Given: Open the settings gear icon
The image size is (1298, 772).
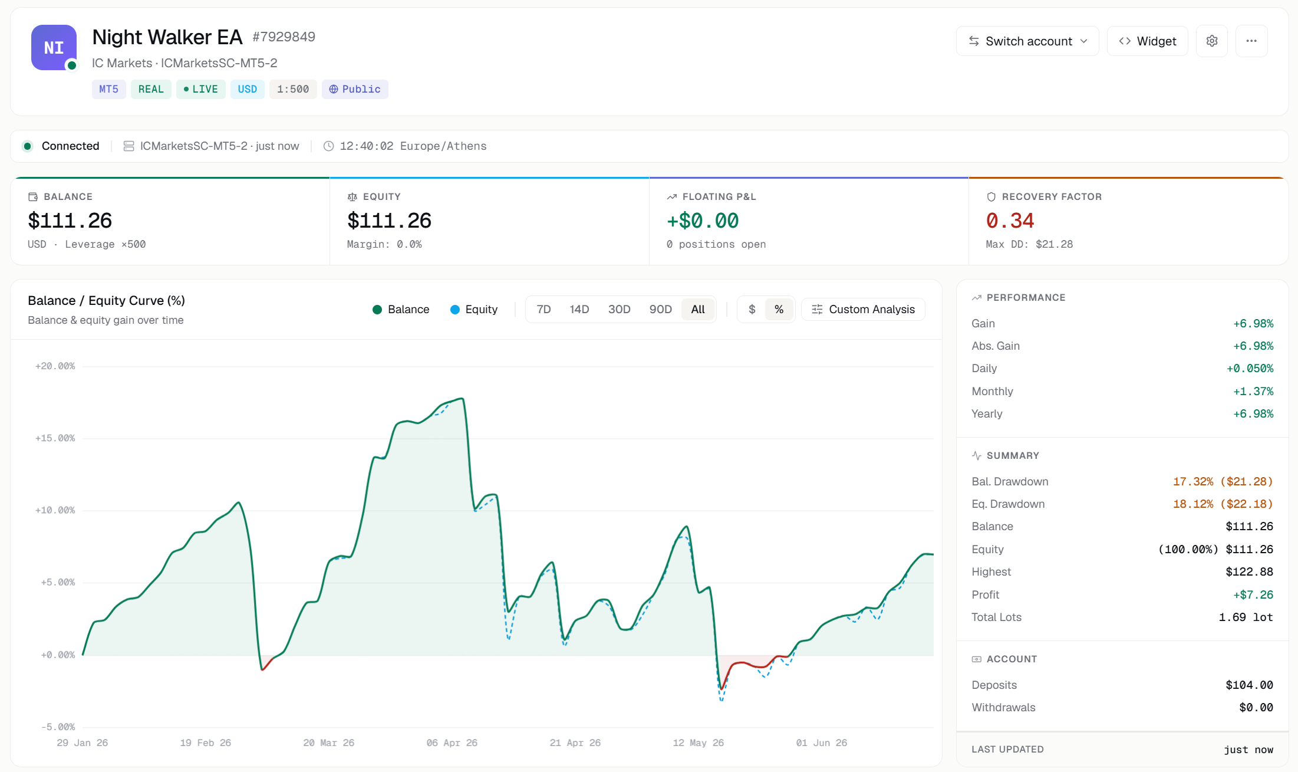Looking at the screenshot, I should pos(1211,41).
